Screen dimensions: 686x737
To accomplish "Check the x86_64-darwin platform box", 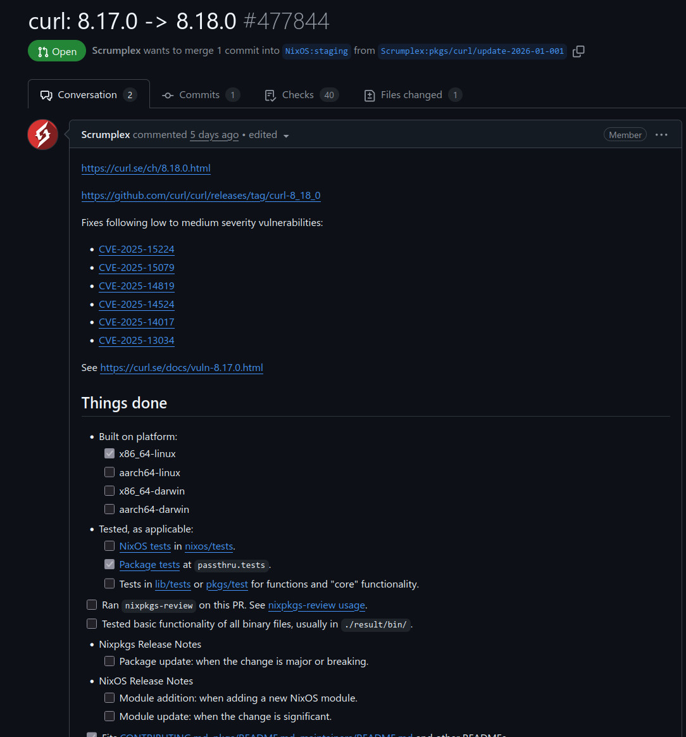I will pyautogui.click(x=109, y=491).
